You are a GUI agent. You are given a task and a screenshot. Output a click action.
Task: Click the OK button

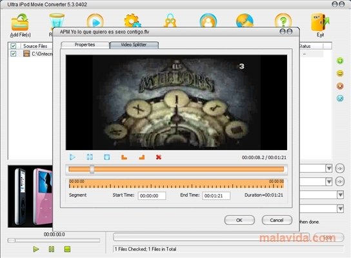click(x=239, y=220)
